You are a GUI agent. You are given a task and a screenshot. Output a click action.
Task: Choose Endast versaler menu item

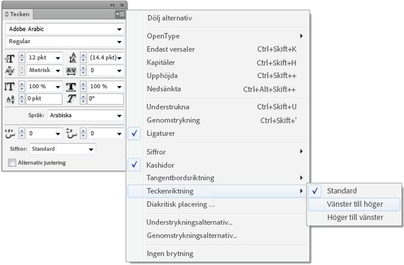(x=218, y=49)
